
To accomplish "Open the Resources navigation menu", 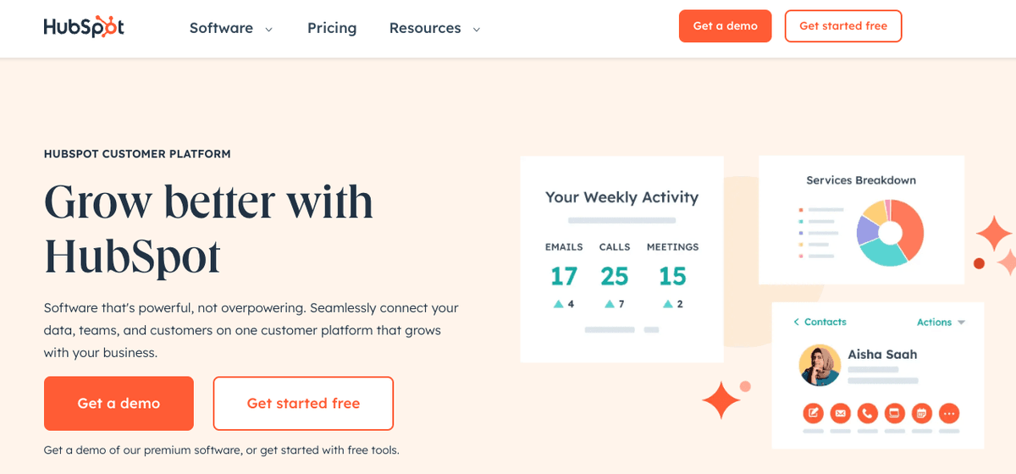I will coord(425,28).
